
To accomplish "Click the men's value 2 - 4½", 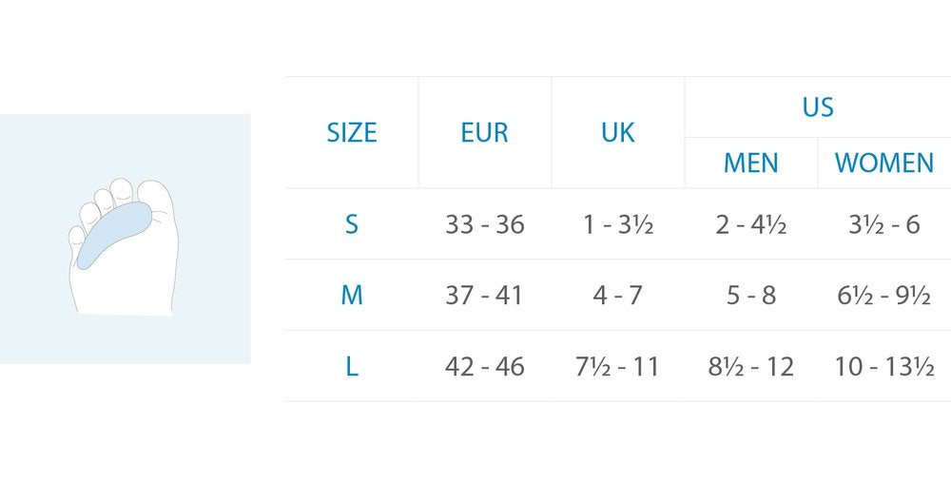I will pos(751,224).
